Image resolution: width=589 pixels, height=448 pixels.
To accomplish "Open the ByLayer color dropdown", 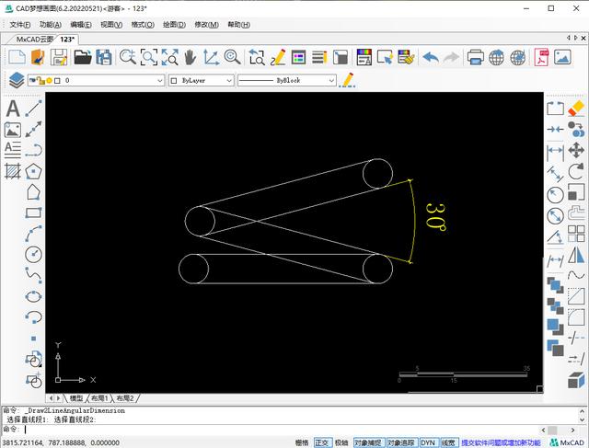I will tap(201, 80).
